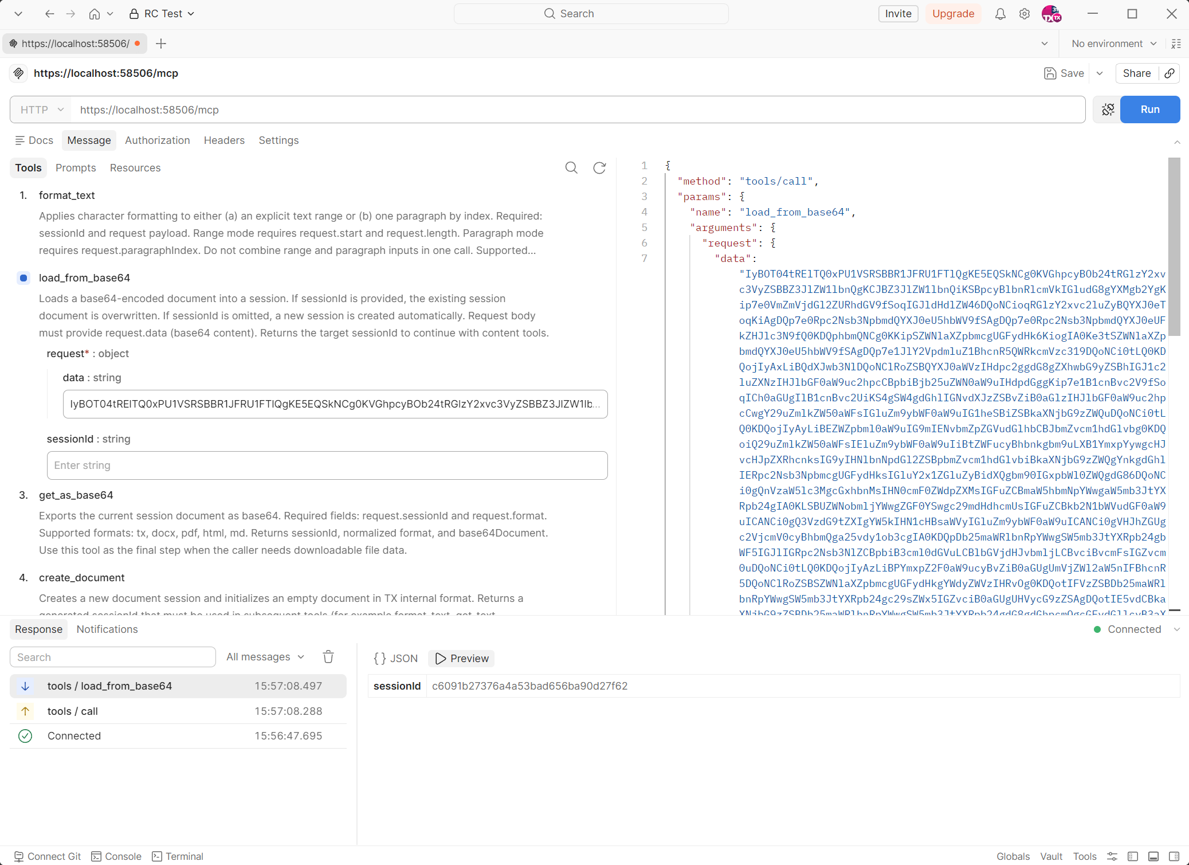This screenshot has height=865, width=1189.
Task: Switch response view to JSON
Action: point(396,658)
